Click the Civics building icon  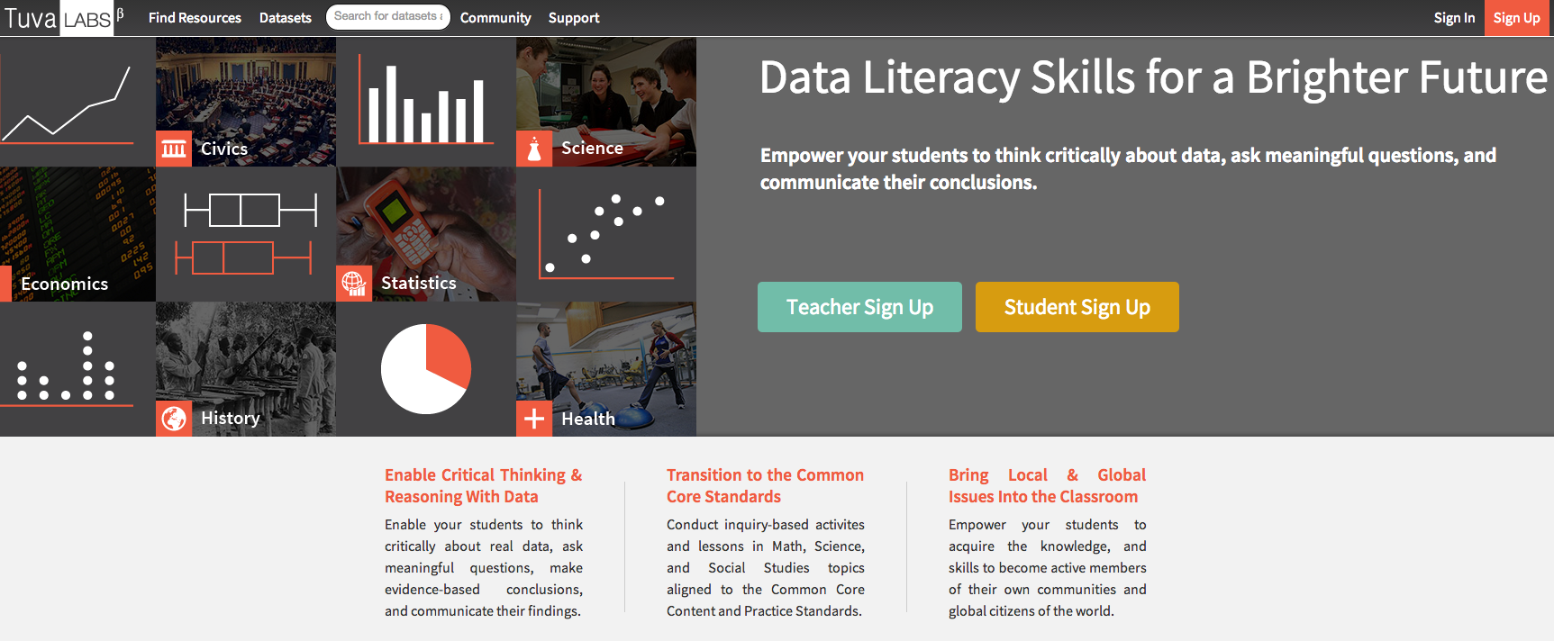pos(174,149)
